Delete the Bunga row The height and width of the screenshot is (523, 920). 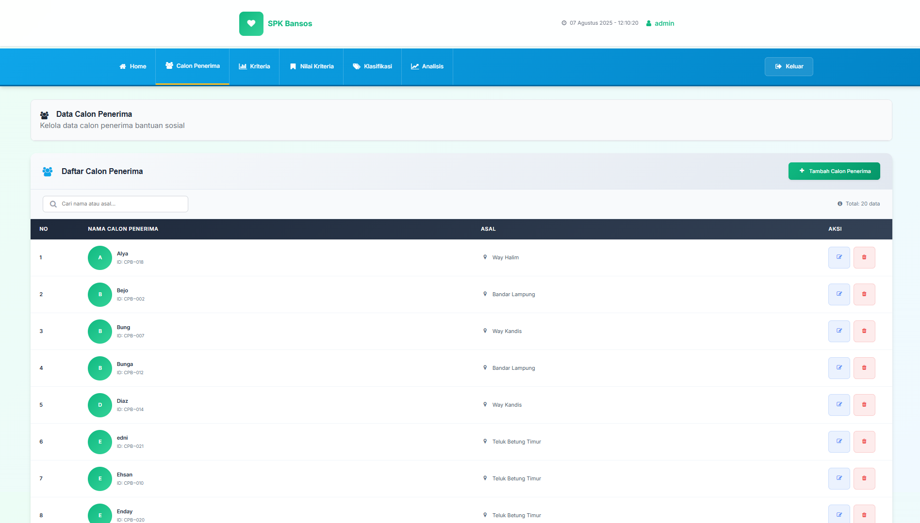point(864,368)
